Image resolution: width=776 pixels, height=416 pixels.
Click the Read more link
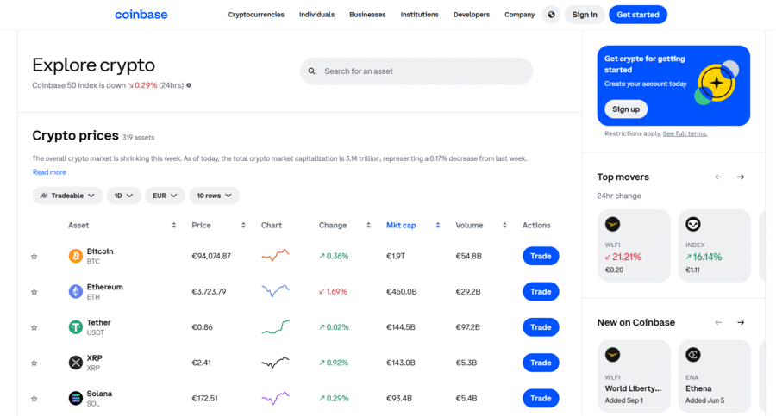point(49,172)
